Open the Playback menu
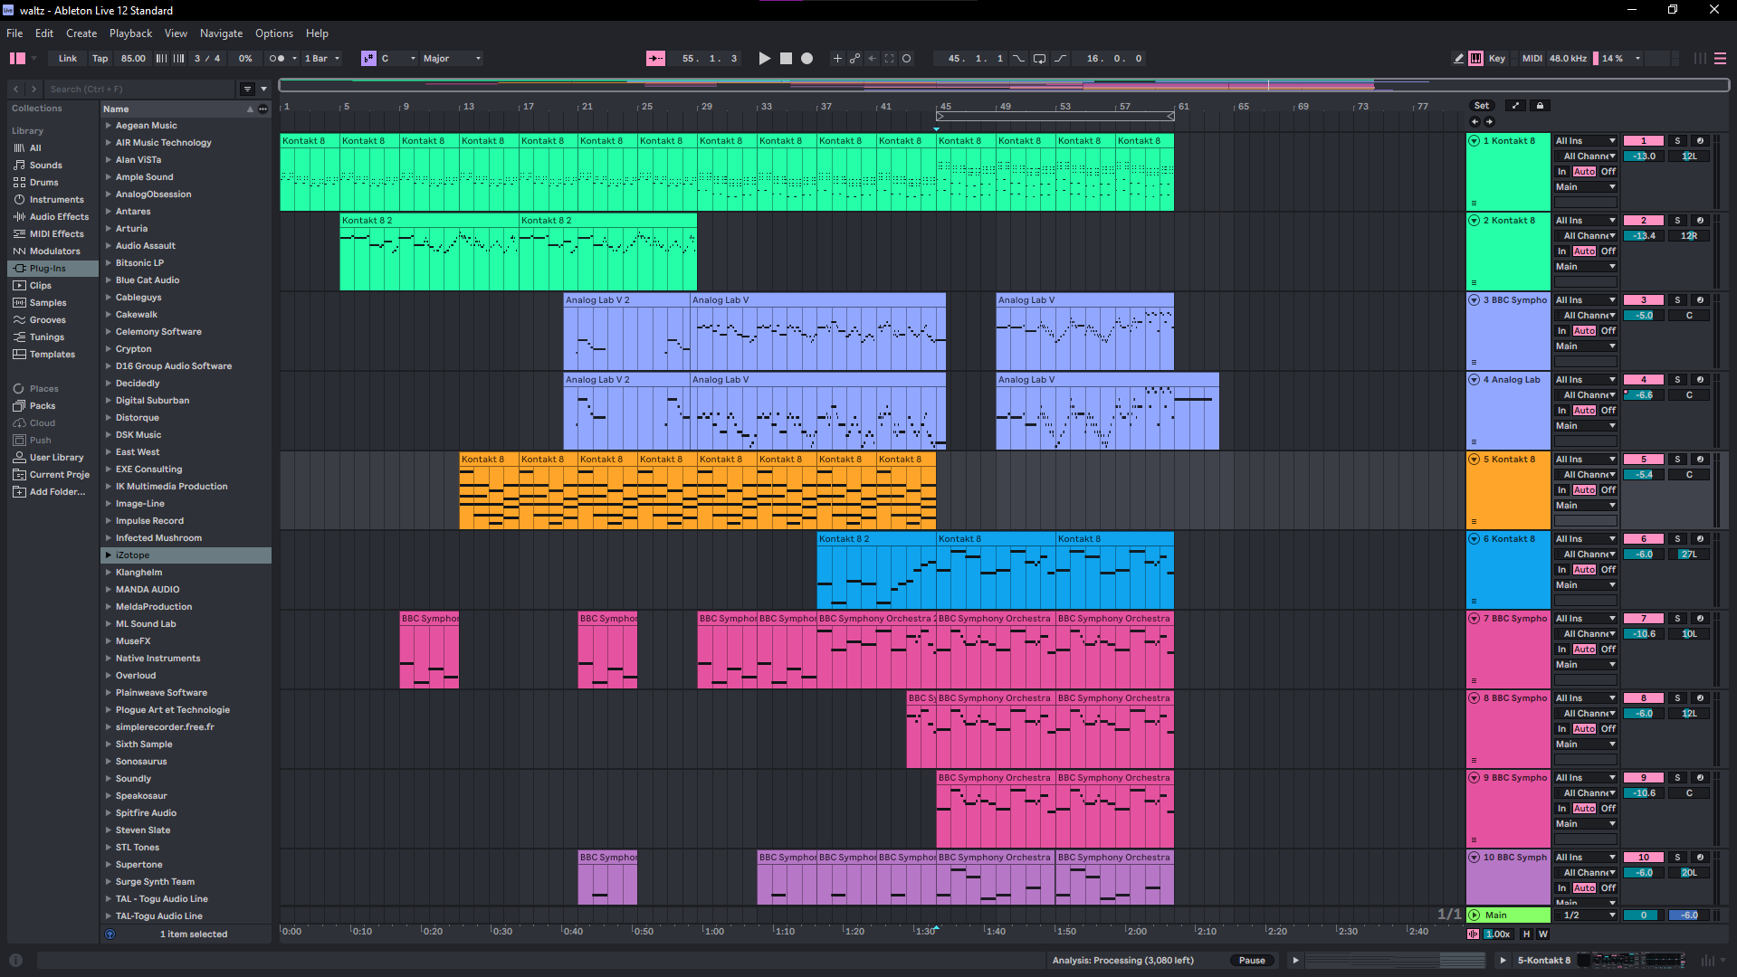 pyautogui.click(x=130, y=33)
